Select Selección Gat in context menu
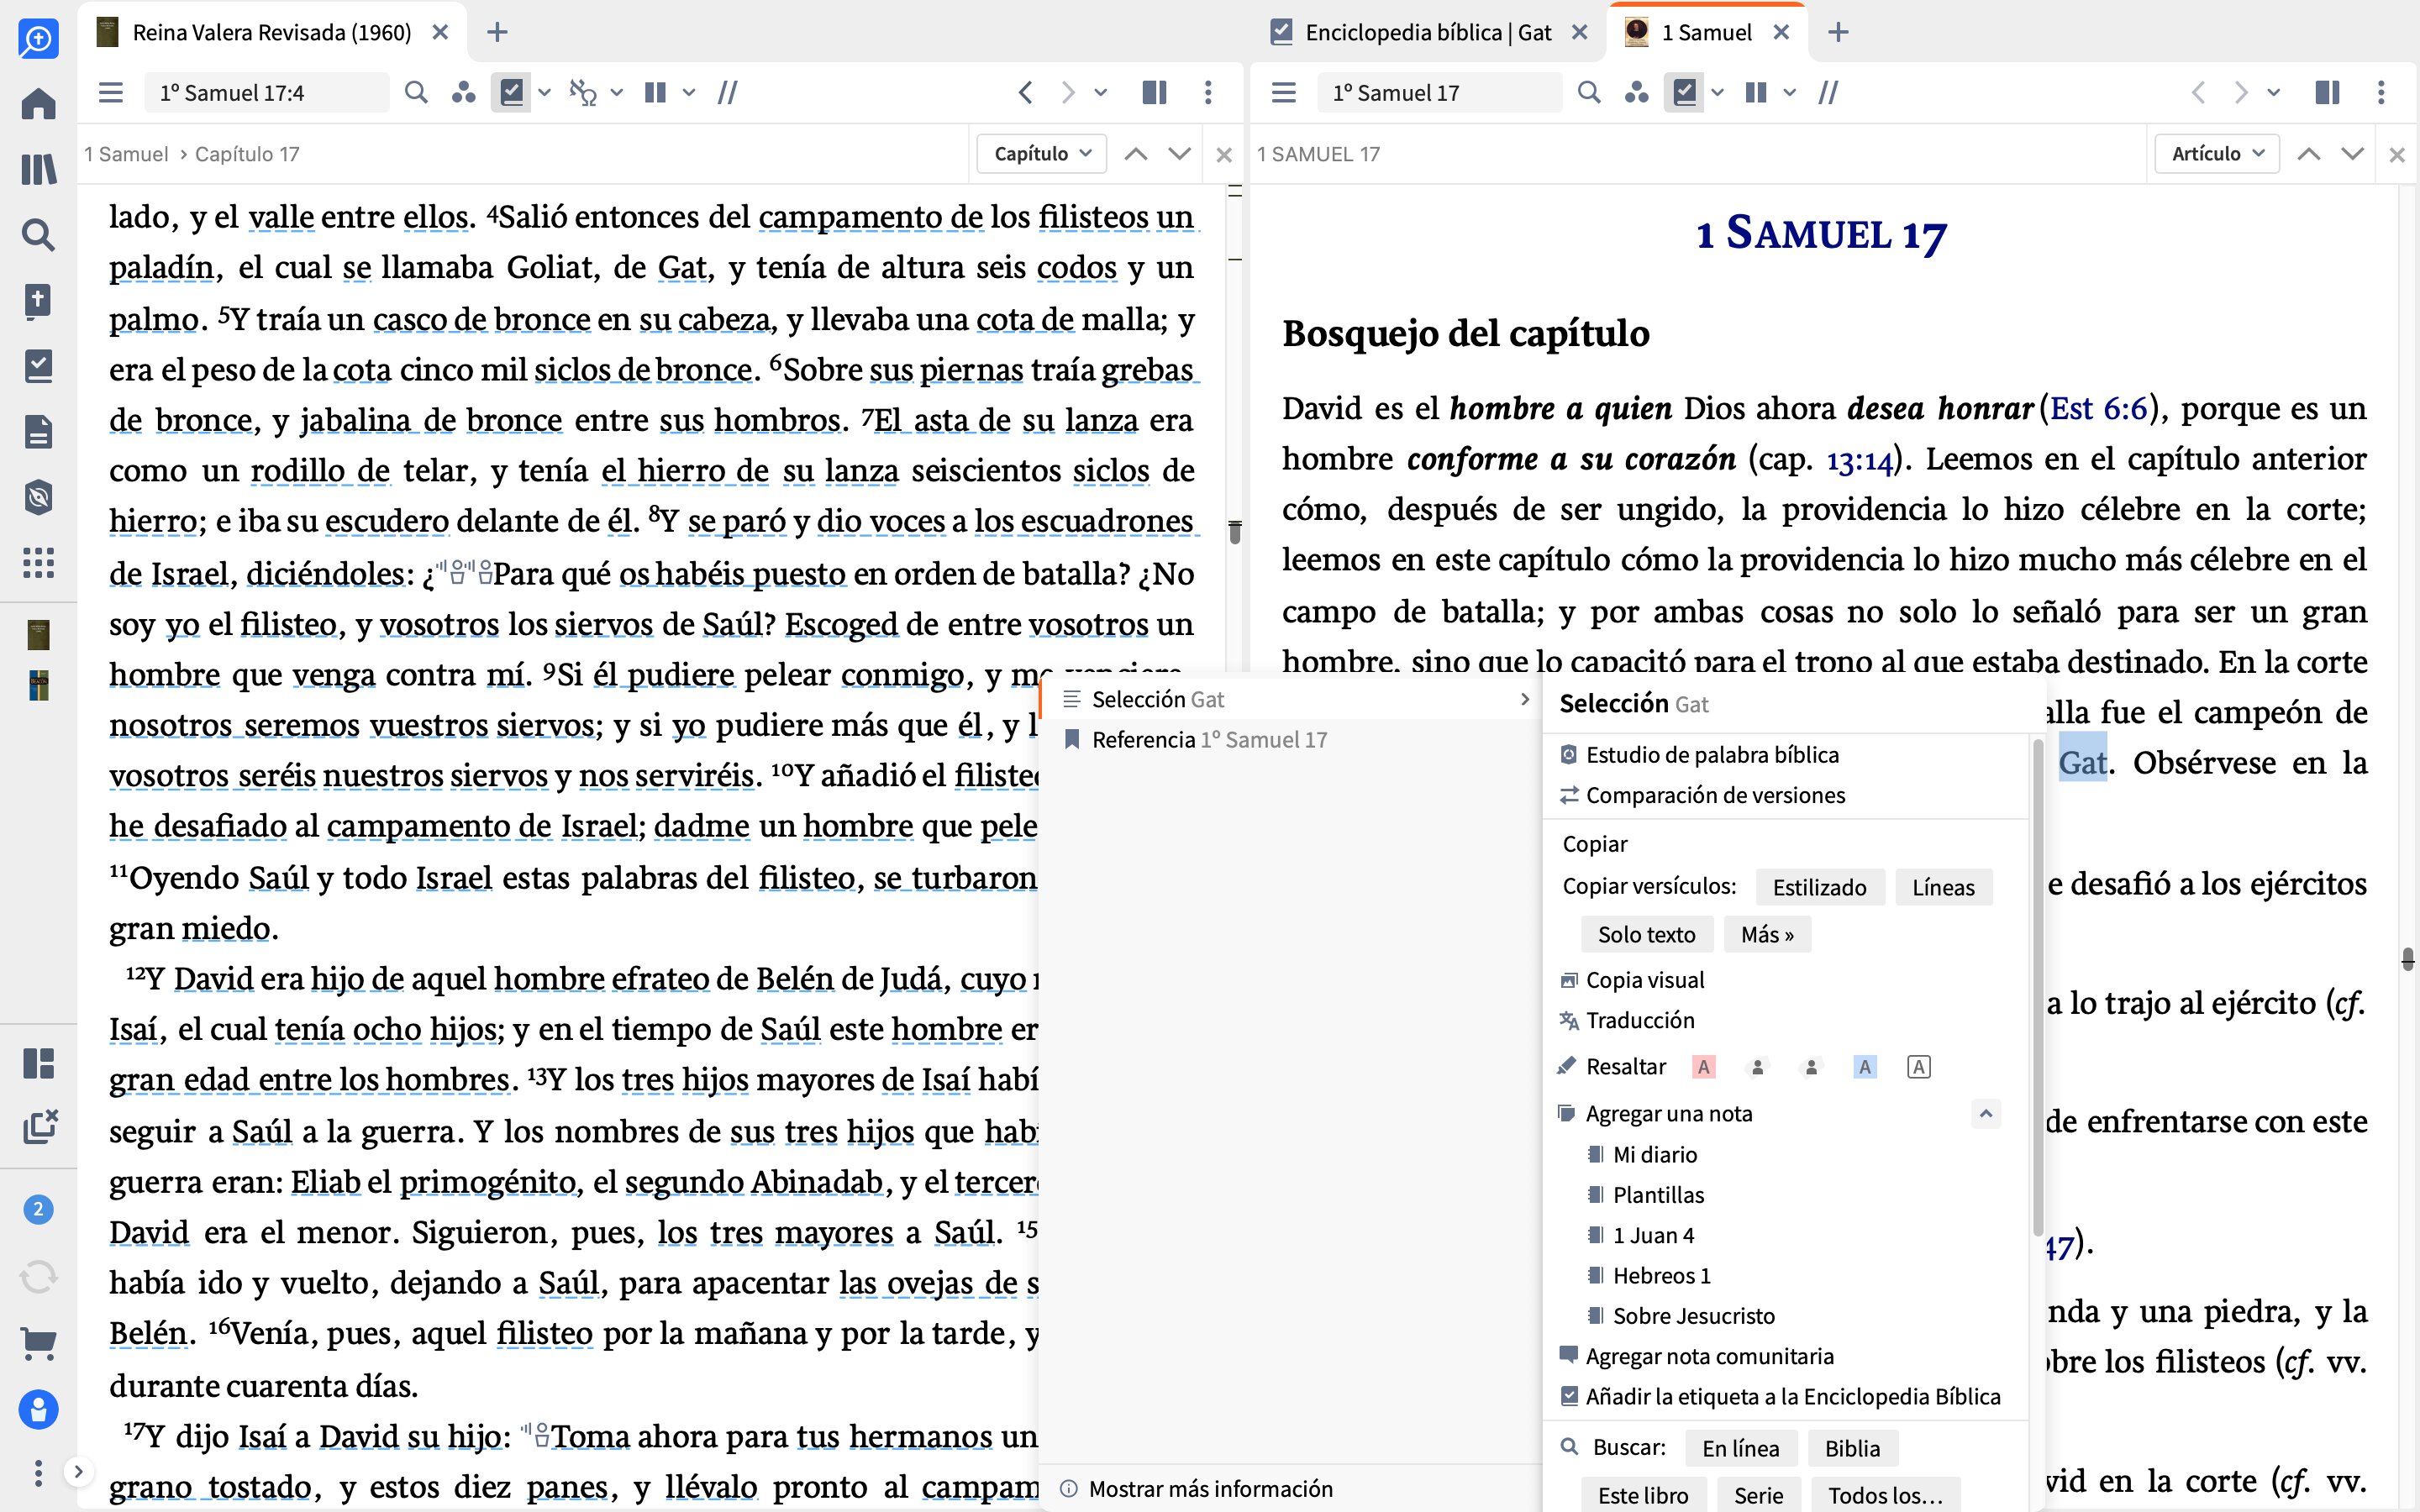 point(1291,699)
